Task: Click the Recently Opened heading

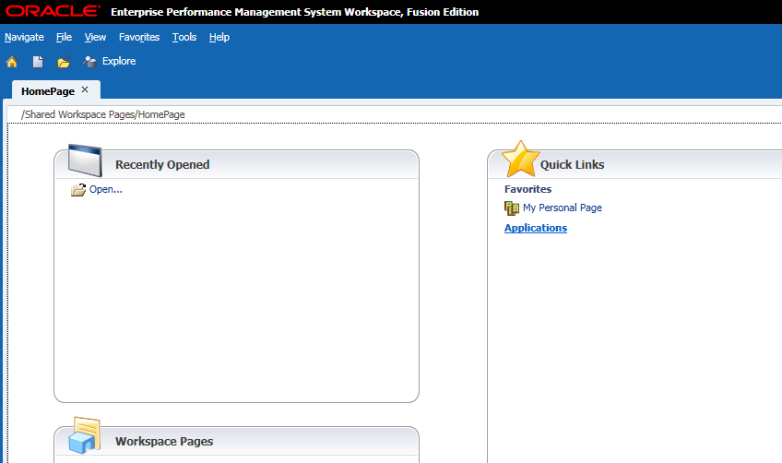Action: (162, 165)
